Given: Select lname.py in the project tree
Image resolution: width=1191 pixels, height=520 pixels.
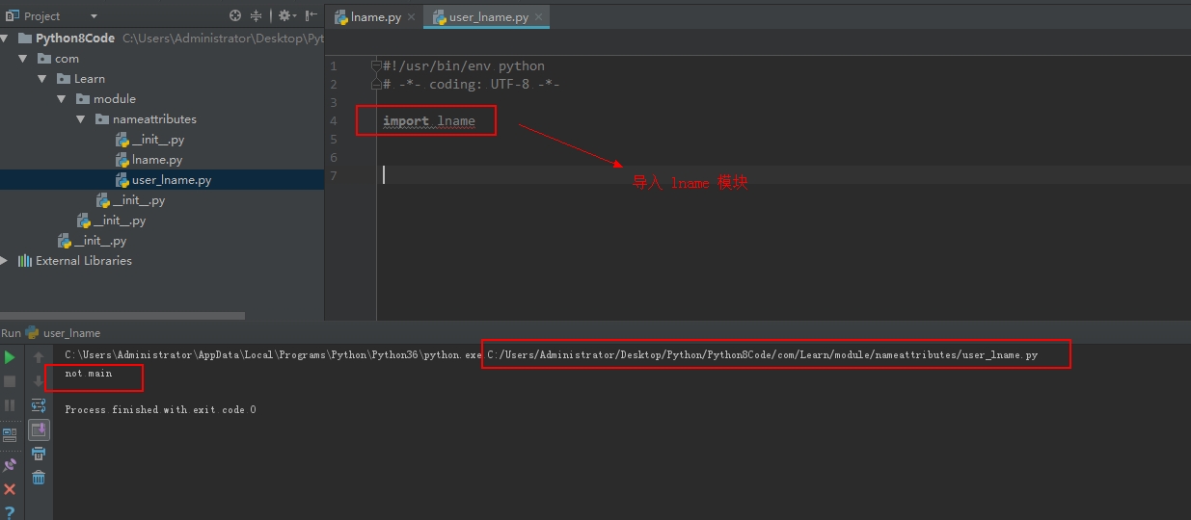Looking at the screenshot, I should (156, 160).
